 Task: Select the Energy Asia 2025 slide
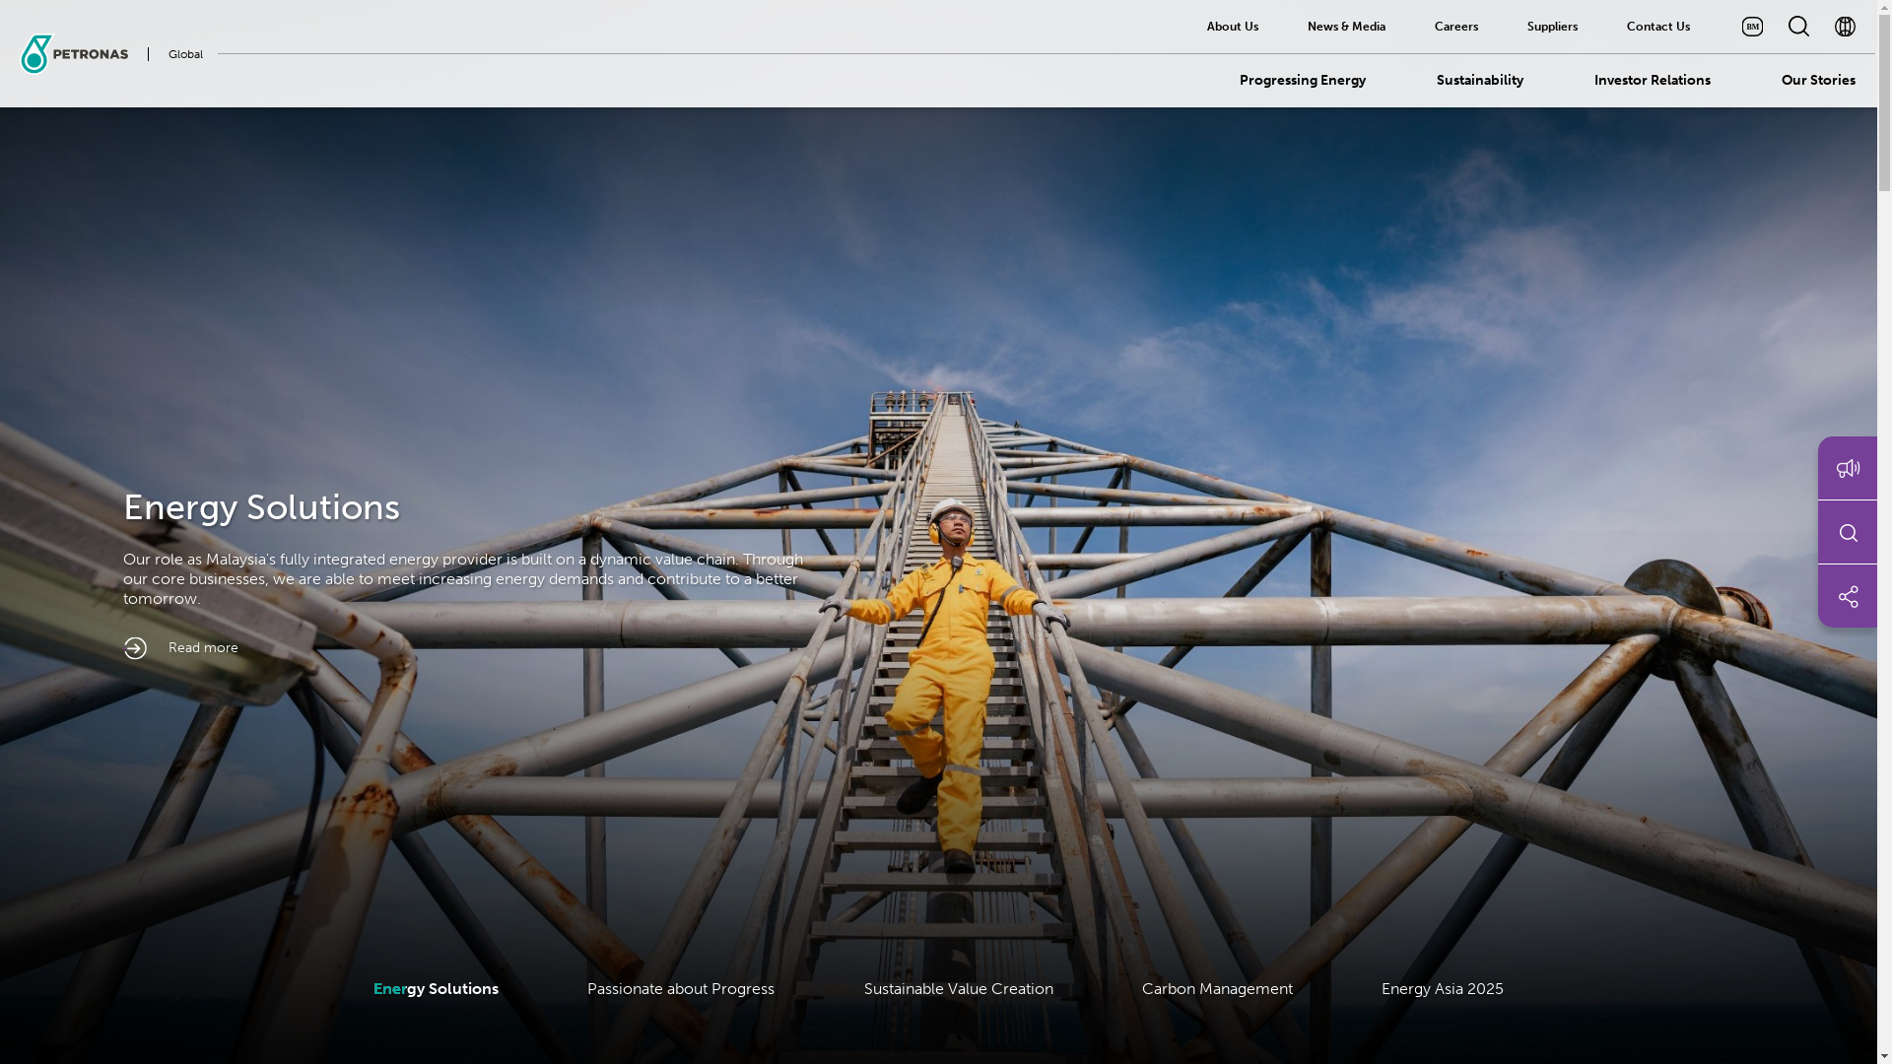click(1442, 988)
